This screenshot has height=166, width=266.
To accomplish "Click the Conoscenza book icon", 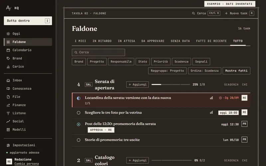I will point(8,89).
